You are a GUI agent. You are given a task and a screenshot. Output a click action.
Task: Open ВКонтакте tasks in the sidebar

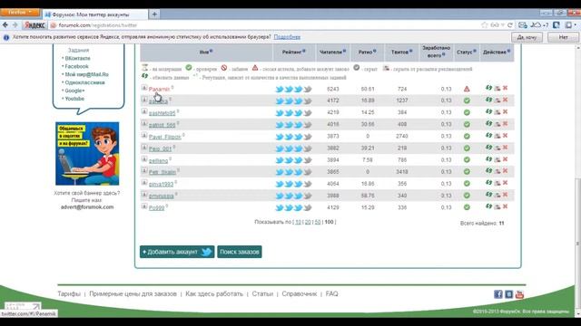77,58
